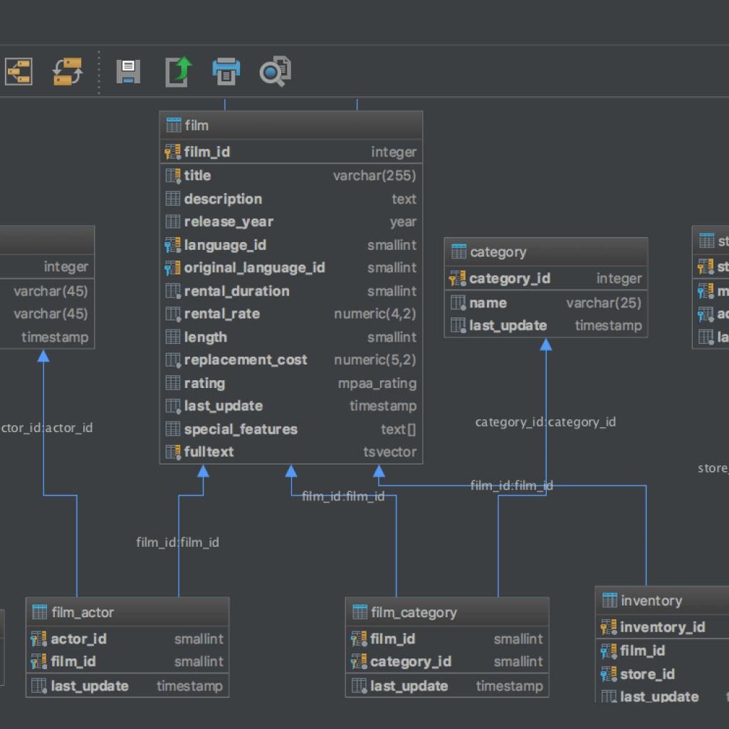Click the table icon in the film header
Viewport: 729px width, 729px height.
(172, 125)
